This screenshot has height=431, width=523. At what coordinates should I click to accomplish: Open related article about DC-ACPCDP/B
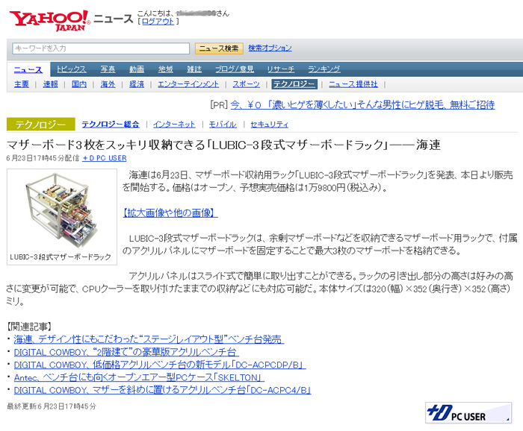pyautogui.click(x=160, y=365)
